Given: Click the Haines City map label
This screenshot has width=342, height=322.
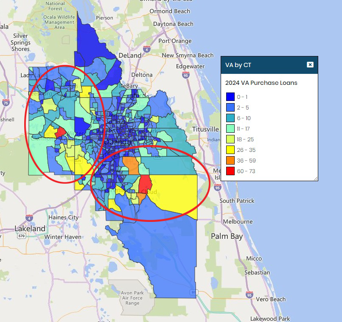Looking at the screenshot, I should tap(63, 218).
